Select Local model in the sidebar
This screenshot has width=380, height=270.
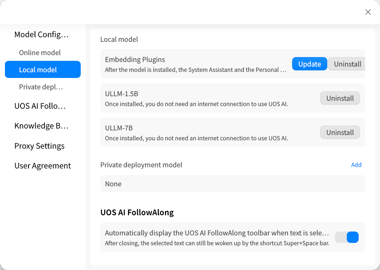(x=43, y=69)
